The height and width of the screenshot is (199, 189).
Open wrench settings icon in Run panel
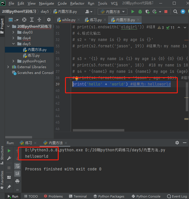(x=9, y=158)
